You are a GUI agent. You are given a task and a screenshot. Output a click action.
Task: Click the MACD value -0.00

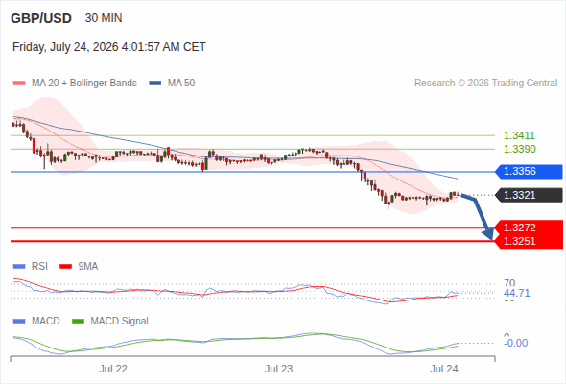(516, 343)
